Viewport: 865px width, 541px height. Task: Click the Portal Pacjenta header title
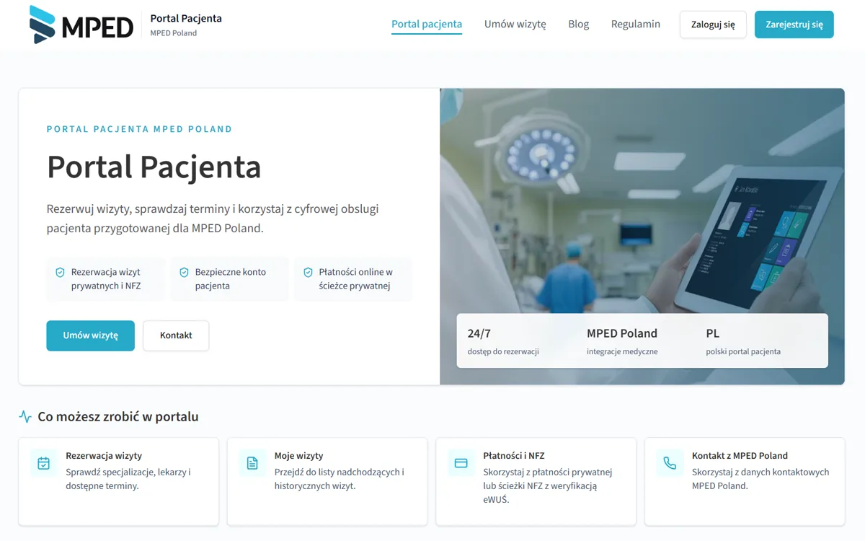point(186,19)
